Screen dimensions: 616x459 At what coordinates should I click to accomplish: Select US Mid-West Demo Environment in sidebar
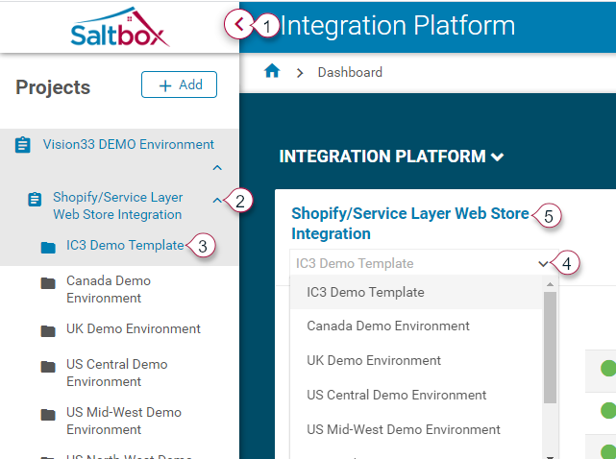(x=124, y=421)
